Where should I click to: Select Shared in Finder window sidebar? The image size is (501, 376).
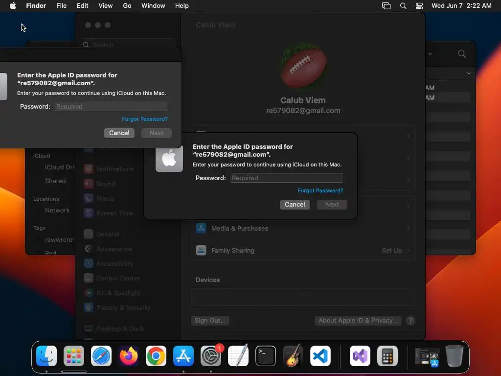click(55, 181)
